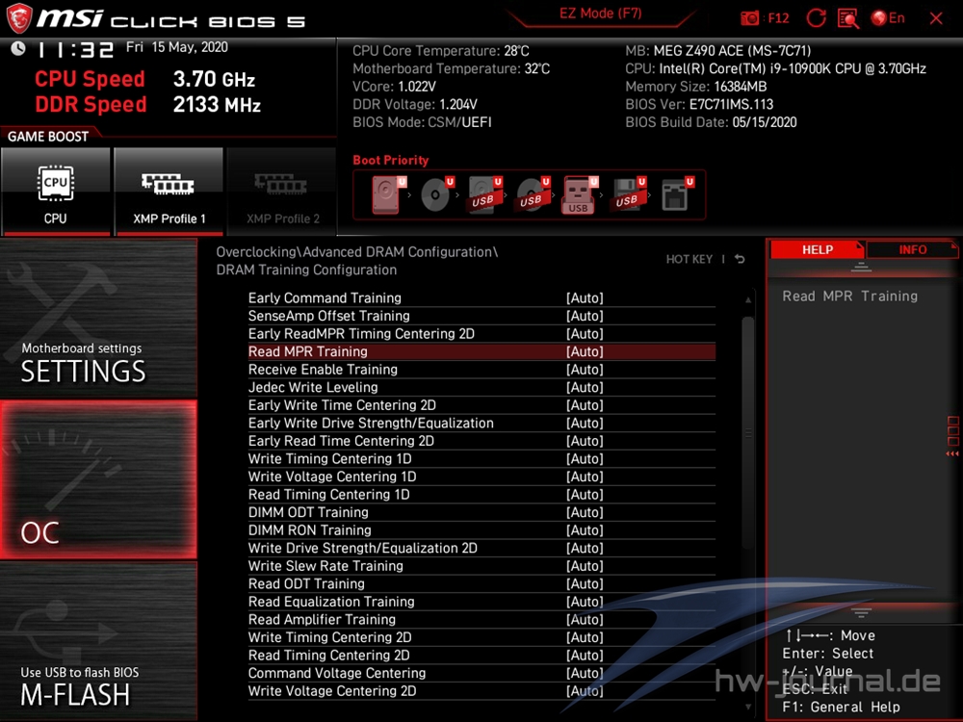963x722 pixels.
Task: Click the red side-panel arrows on right edge
Action: [x=952, y=453]
